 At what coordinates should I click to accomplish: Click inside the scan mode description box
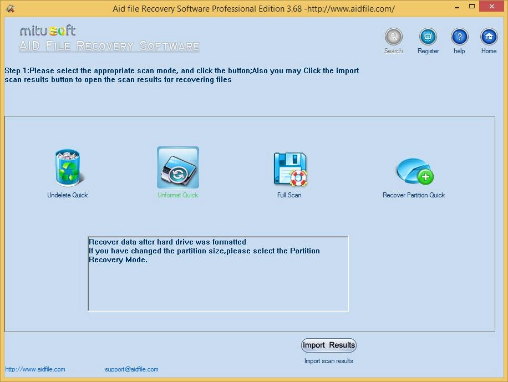coord(218,274)
